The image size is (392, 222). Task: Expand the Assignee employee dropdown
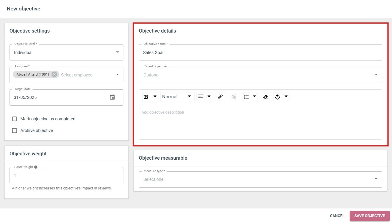(x=118, y=75)
